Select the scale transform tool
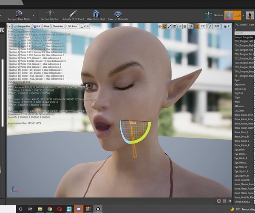The width and height of the screenshot is (255, 213). (x=169, y=26)
